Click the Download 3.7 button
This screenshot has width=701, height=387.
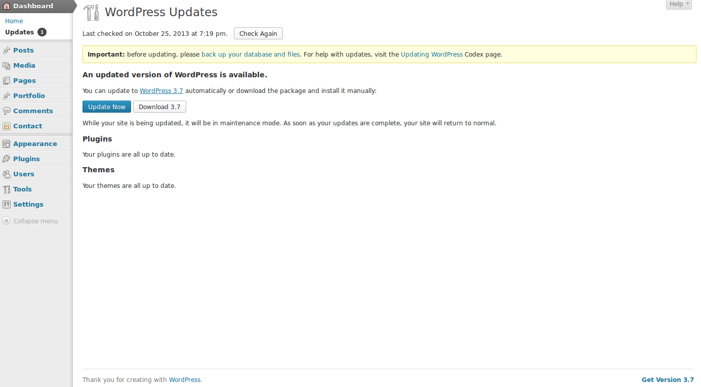point(159,107)
